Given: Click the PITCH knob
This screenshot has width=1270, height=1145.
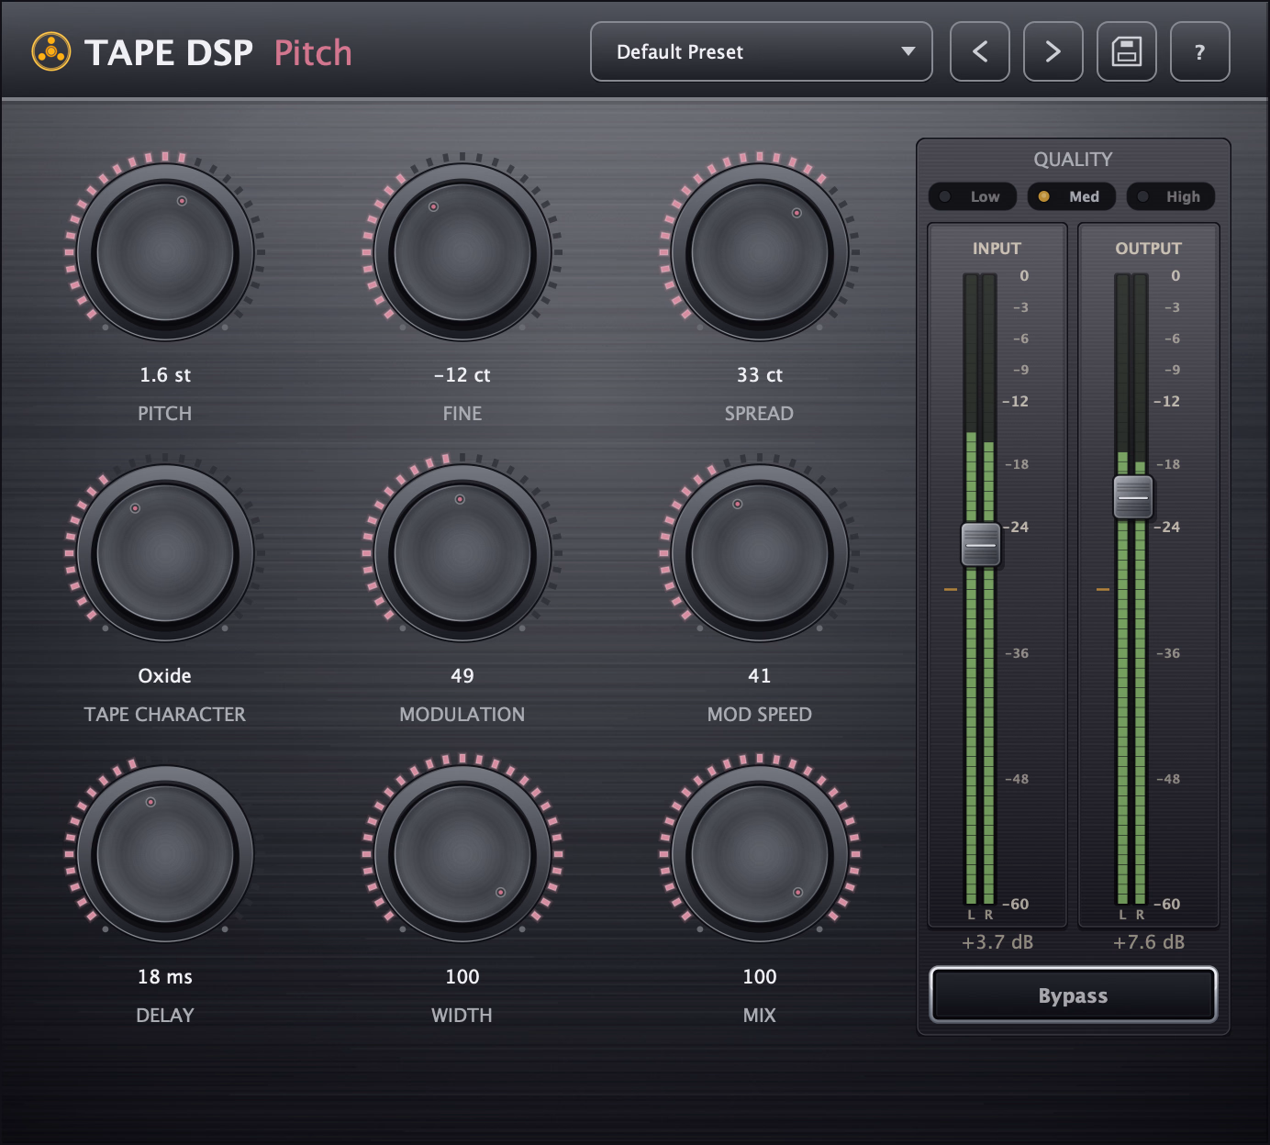Looking at the screenshot, I should coord(165,251).
